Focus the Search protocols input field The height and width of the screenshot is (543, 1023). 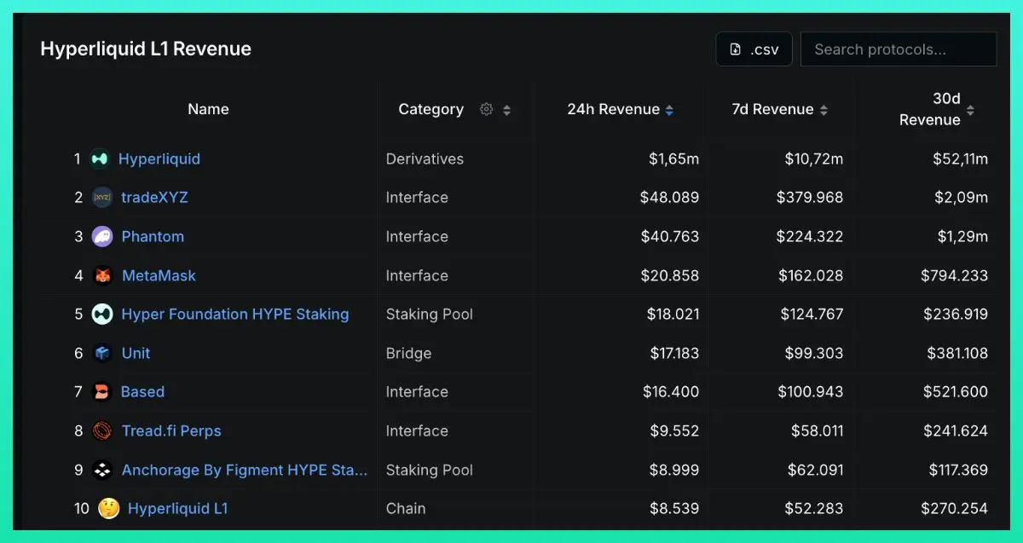point(898,49)
